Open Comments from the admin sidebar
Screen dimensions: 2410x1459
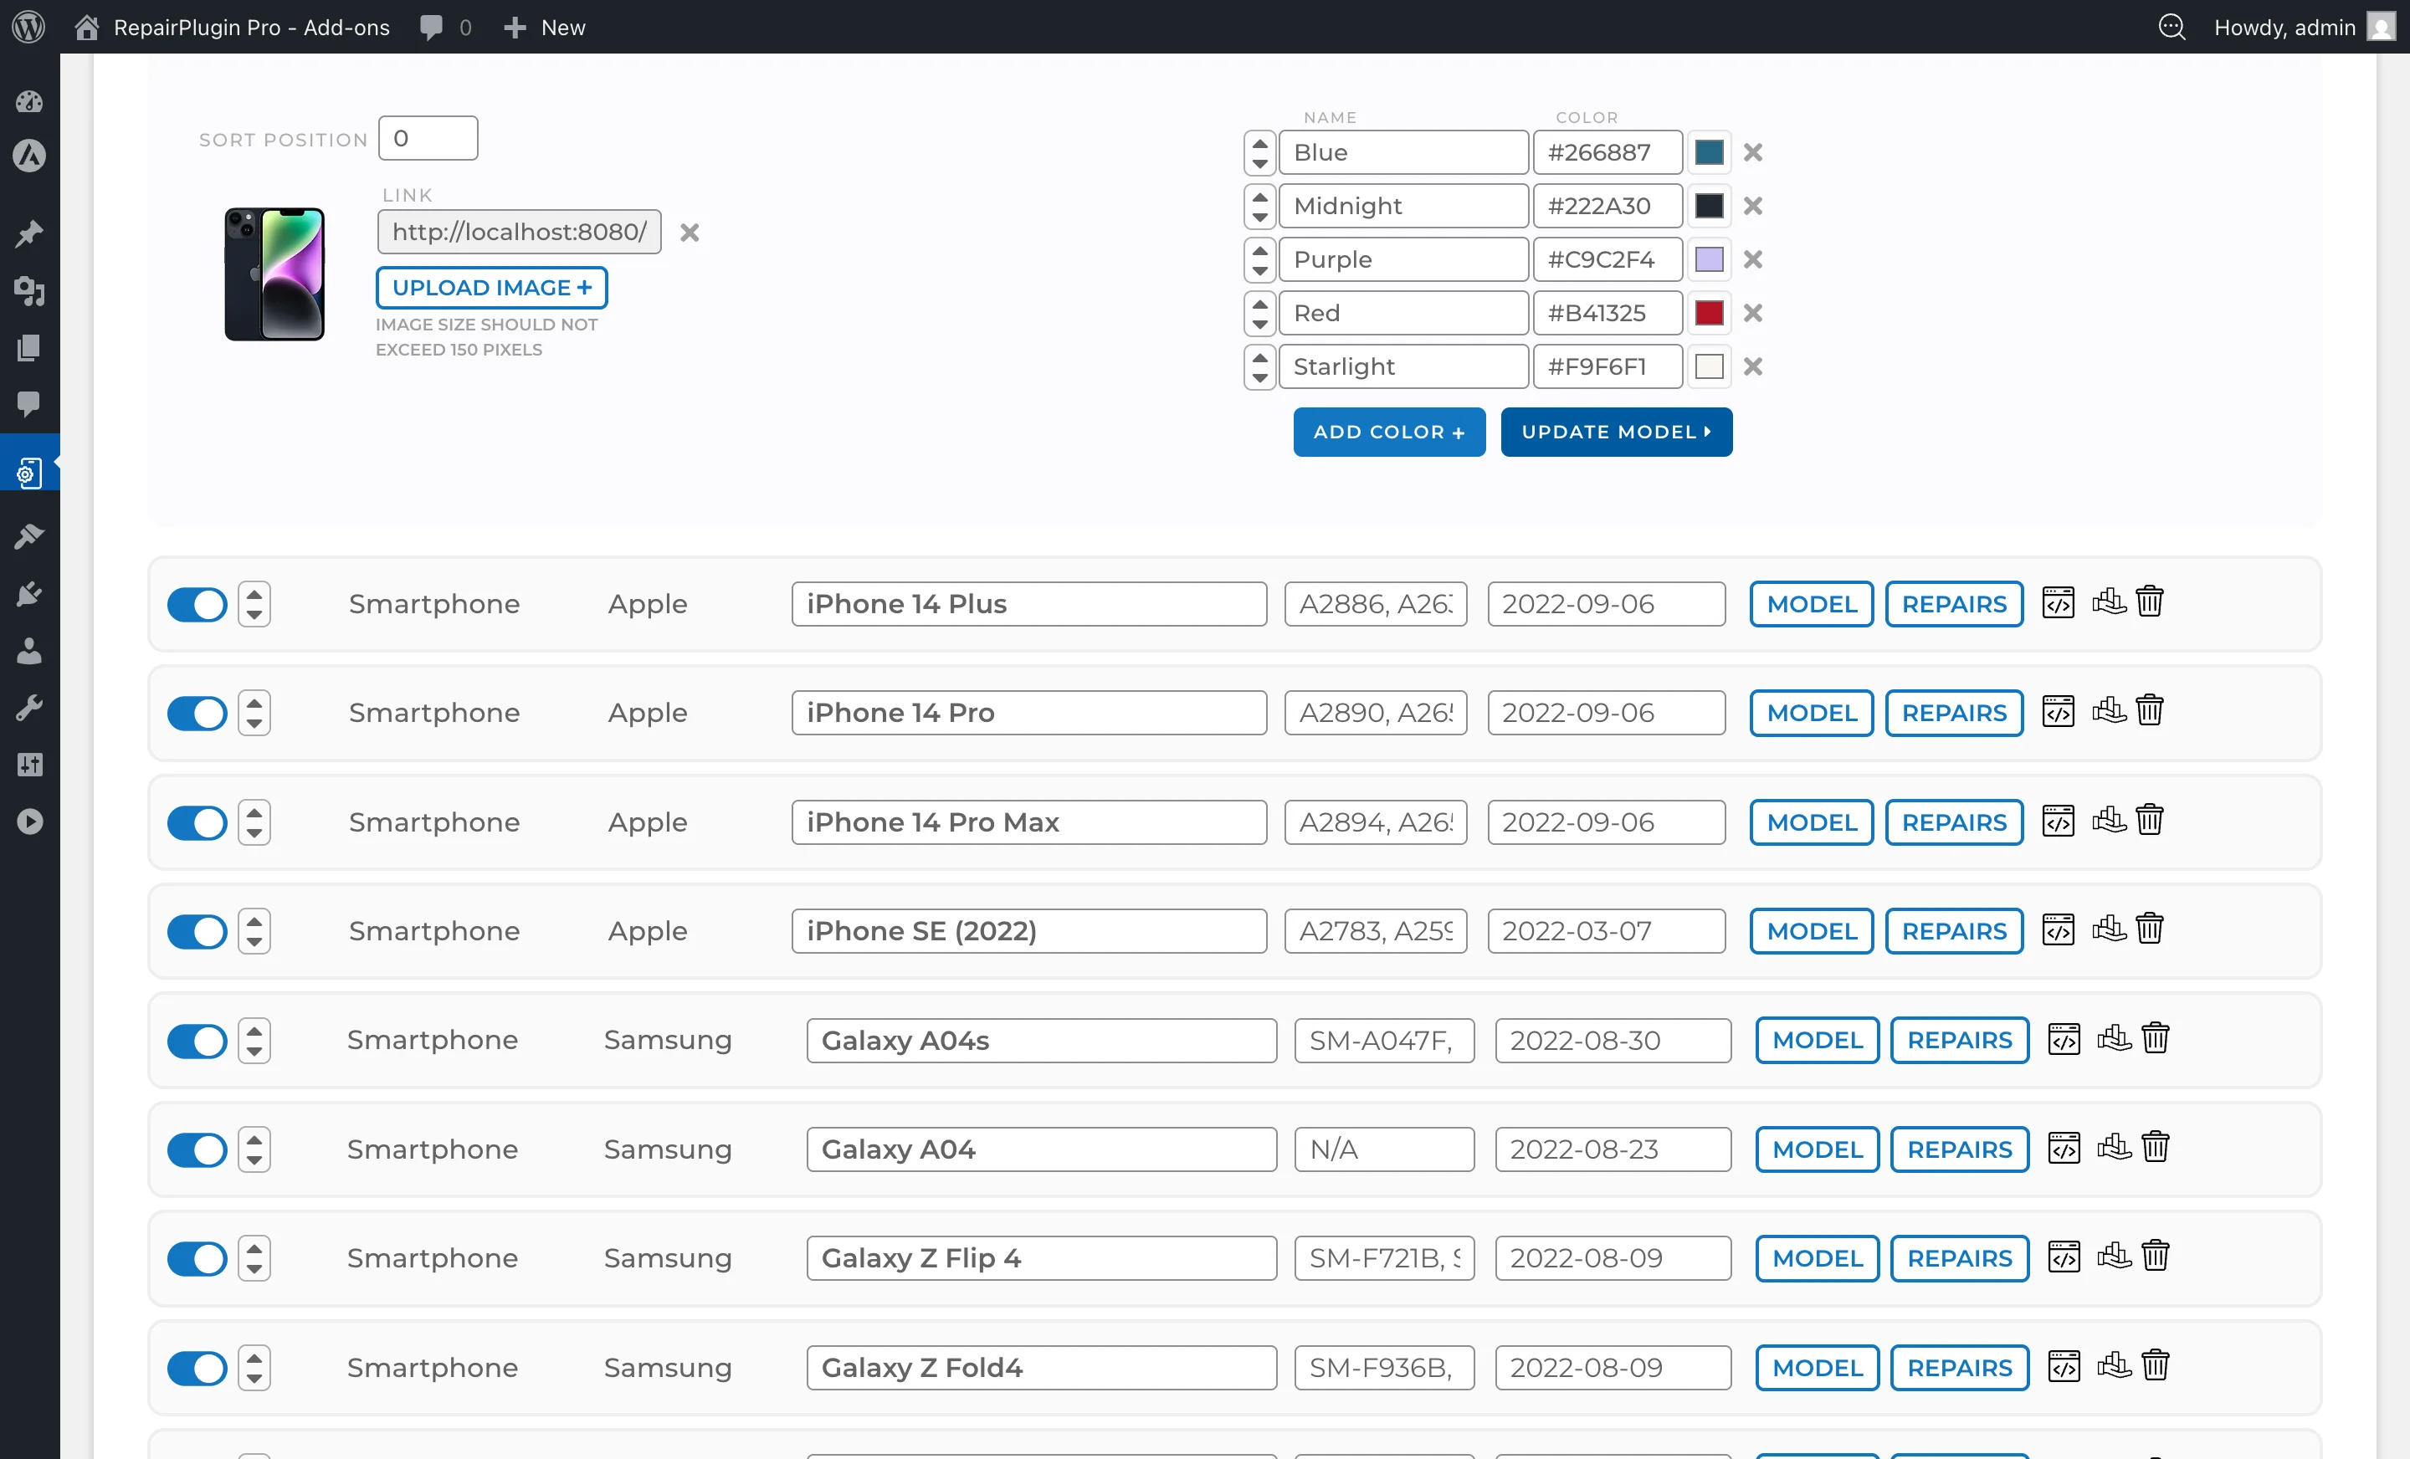coord(28,405)
